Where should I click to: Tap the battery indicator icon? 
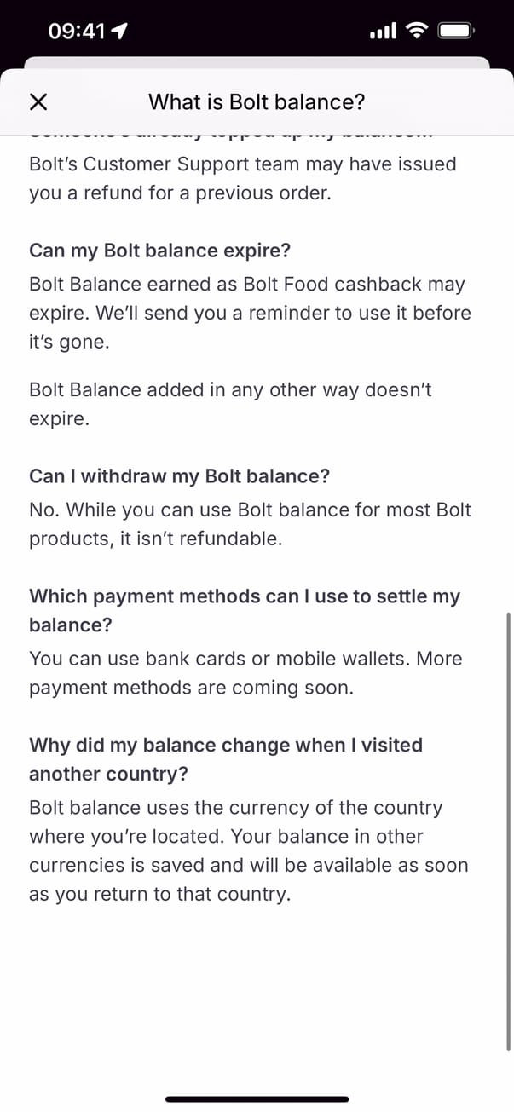pyautogui.click(x=456, y=32)
